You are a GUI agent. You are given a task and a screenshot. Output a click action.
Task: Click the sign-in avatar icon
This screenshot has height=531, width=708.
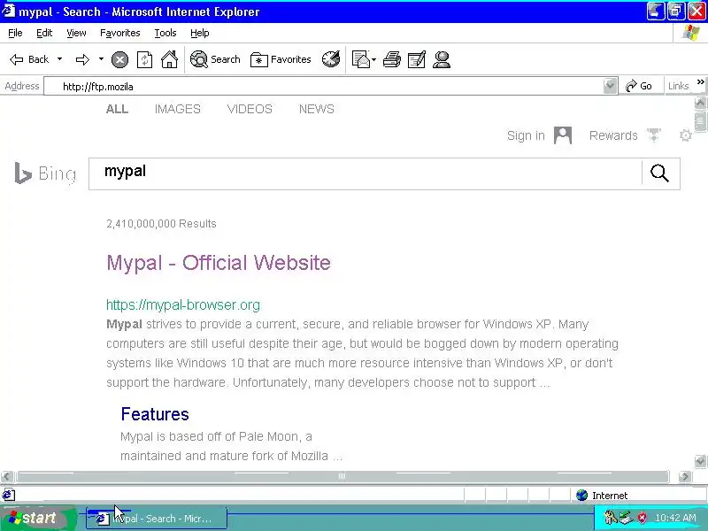point(563,135)
